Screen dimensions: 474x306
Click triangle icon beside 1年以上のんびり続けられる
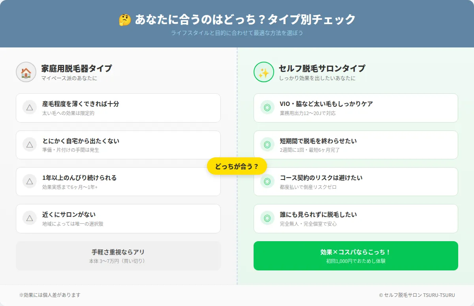[x=30, y=181]
